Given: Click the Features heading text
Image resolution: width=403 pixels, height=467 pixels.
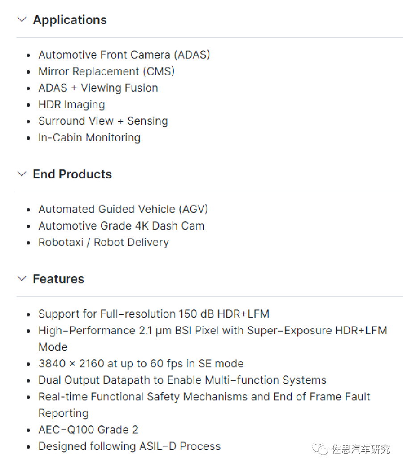Looking at the screenshot, I should click(x=58, y=279).
